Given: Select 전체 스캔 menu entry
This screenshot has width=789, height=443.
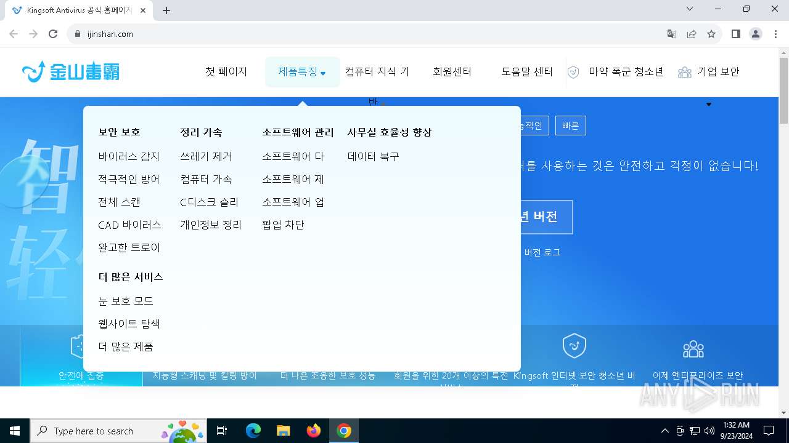Looking at the screenshot, I should click(x=120, y=202).
